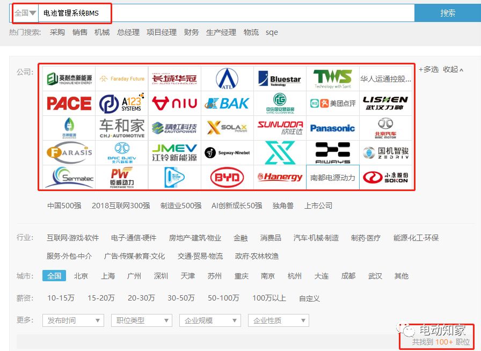Enable +多选 multi-select for companies

point(428,69)
